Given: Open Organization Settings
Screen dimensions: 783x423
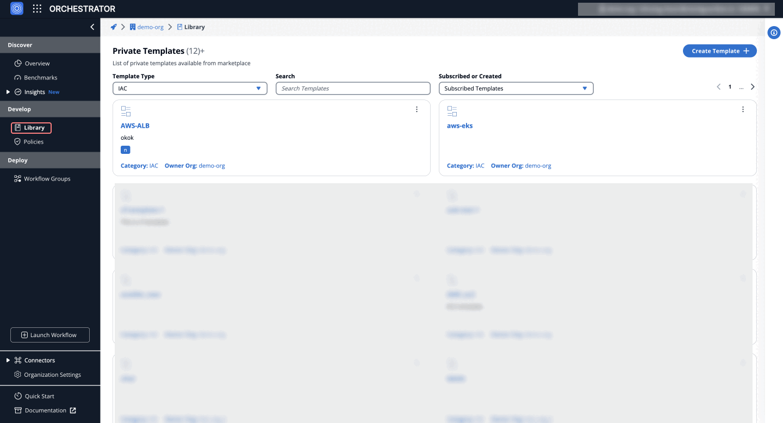Looking at the screenshot, I should click(x=52, y=375).
